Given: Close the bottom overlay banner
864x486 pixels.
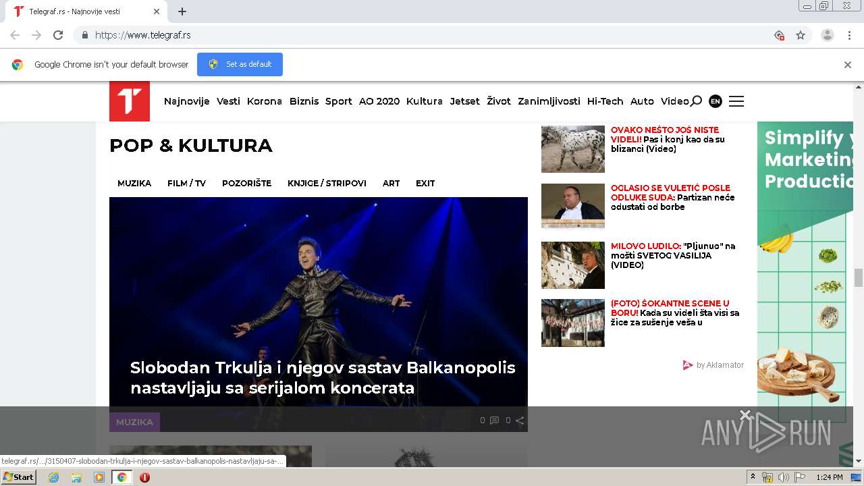Looking at the screenshot, I should coord(745,414).
